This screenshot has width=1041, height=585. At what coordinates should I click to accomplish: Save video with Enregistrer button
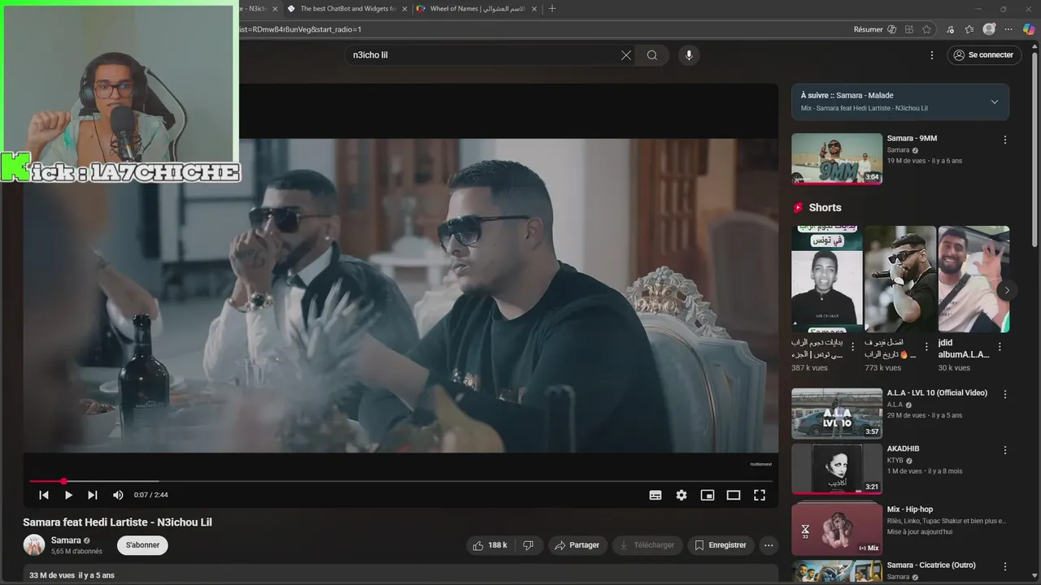[720, 545]
